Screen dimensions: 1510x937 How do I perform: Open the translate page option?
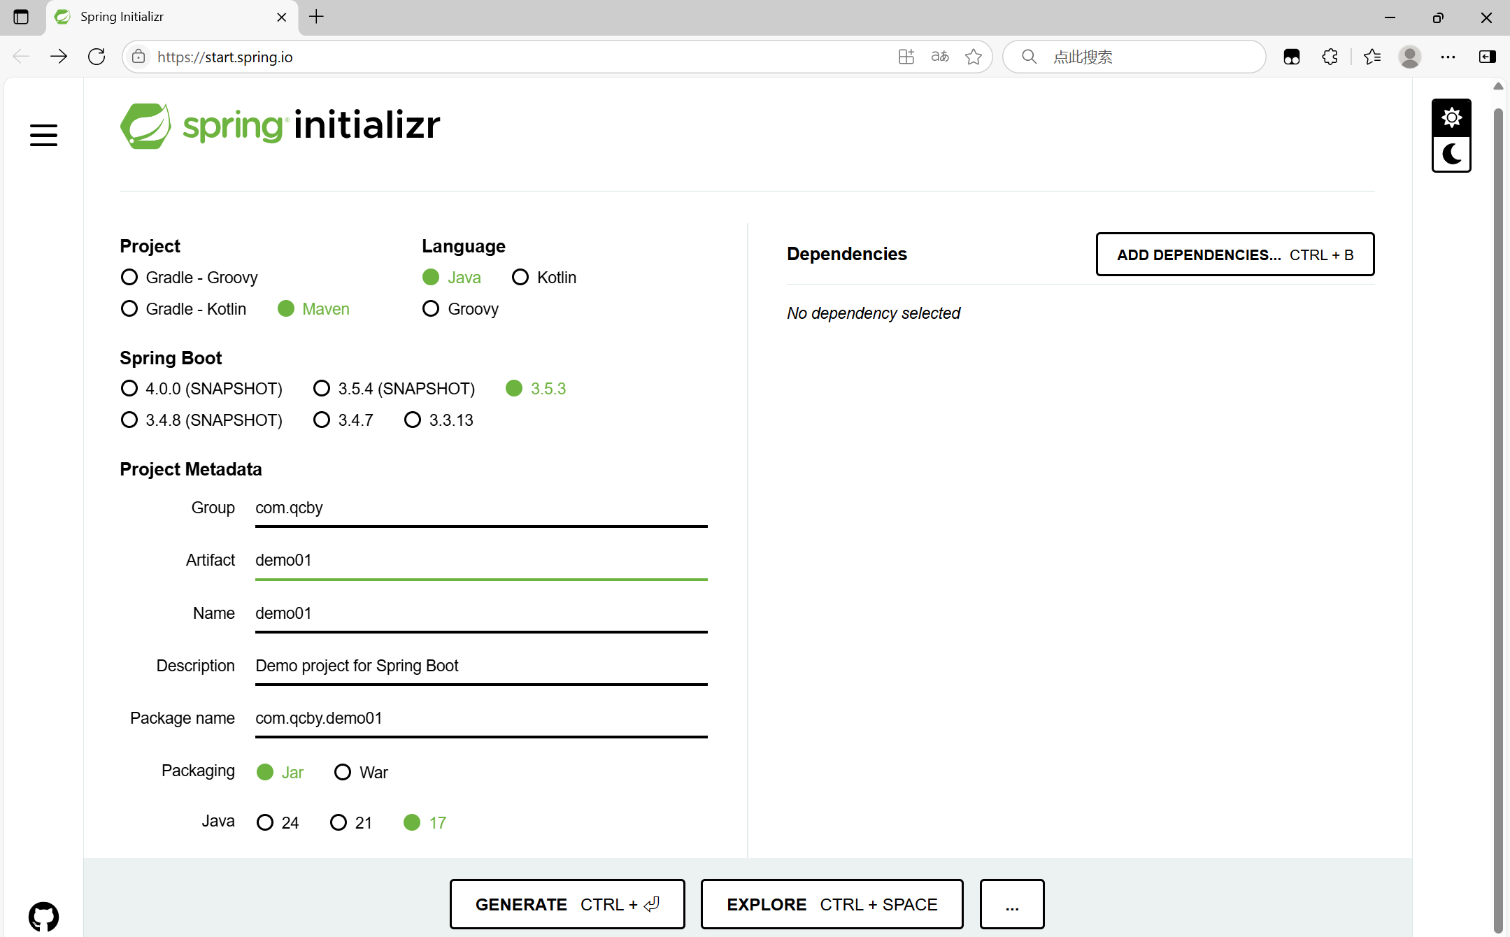[940, 57]
